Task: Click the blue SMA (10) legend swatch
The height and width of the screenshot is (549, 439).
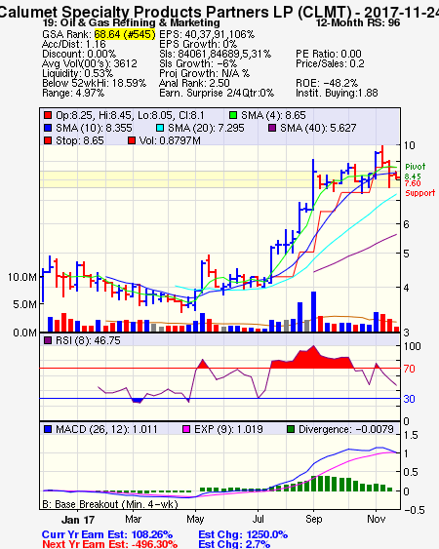Action: coord(48,128)
